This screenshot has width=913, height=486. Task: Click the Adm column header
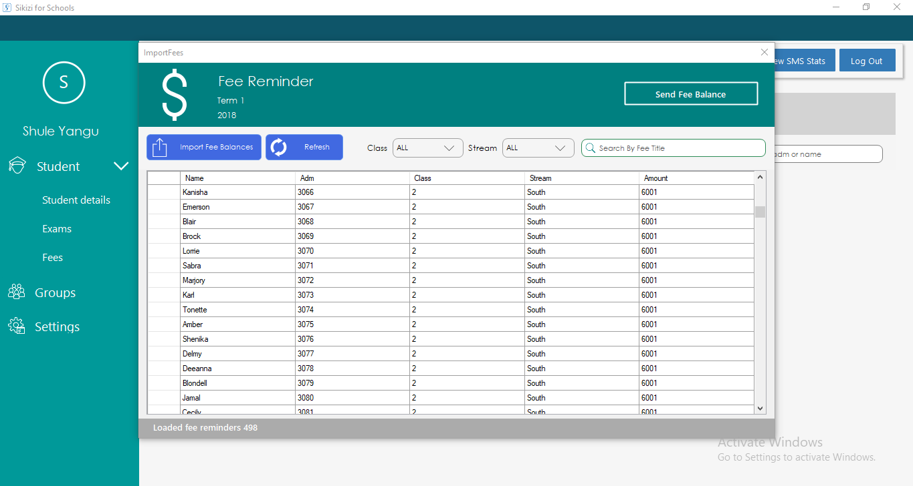(352, 178)
